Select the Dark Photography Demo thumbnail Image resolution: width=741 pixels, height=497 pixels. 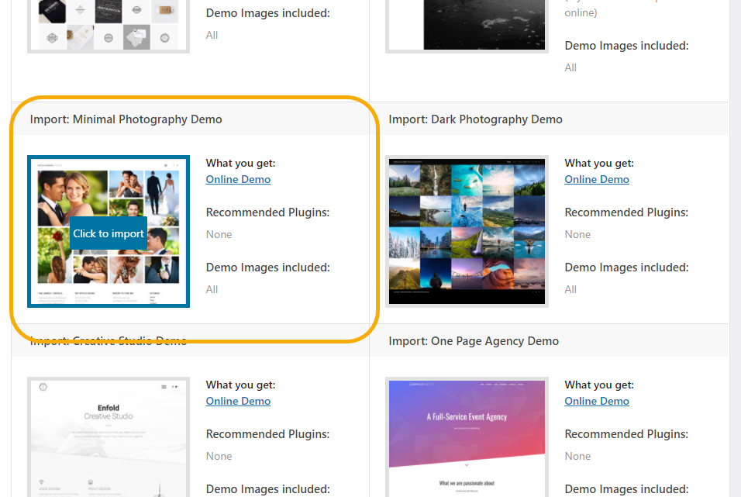tap(467, 231)
